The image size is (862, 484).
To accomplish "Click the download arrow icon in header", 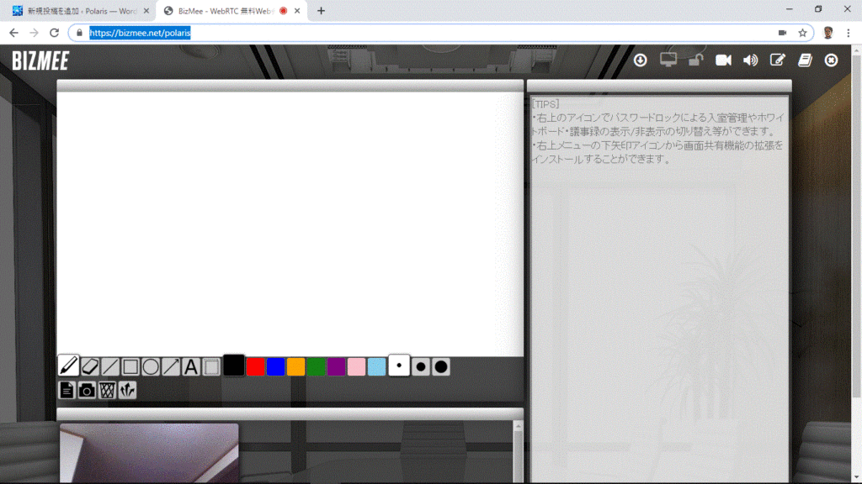I will tap(641, 60).
